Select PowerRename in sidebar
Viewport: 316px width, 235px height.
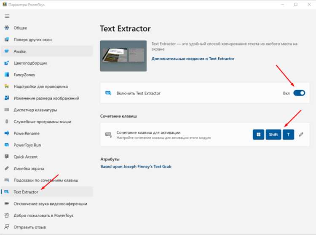pyautogui.click(x=47, y=133)
